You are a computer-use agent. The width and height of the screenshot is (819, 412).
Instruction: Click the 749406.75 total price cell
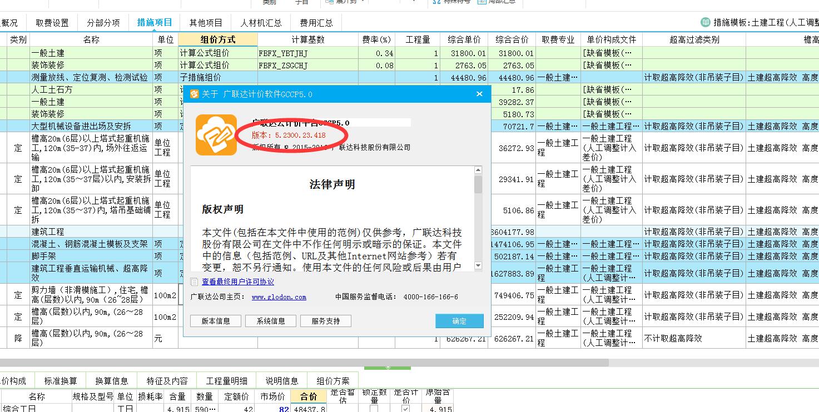point(512,295)
